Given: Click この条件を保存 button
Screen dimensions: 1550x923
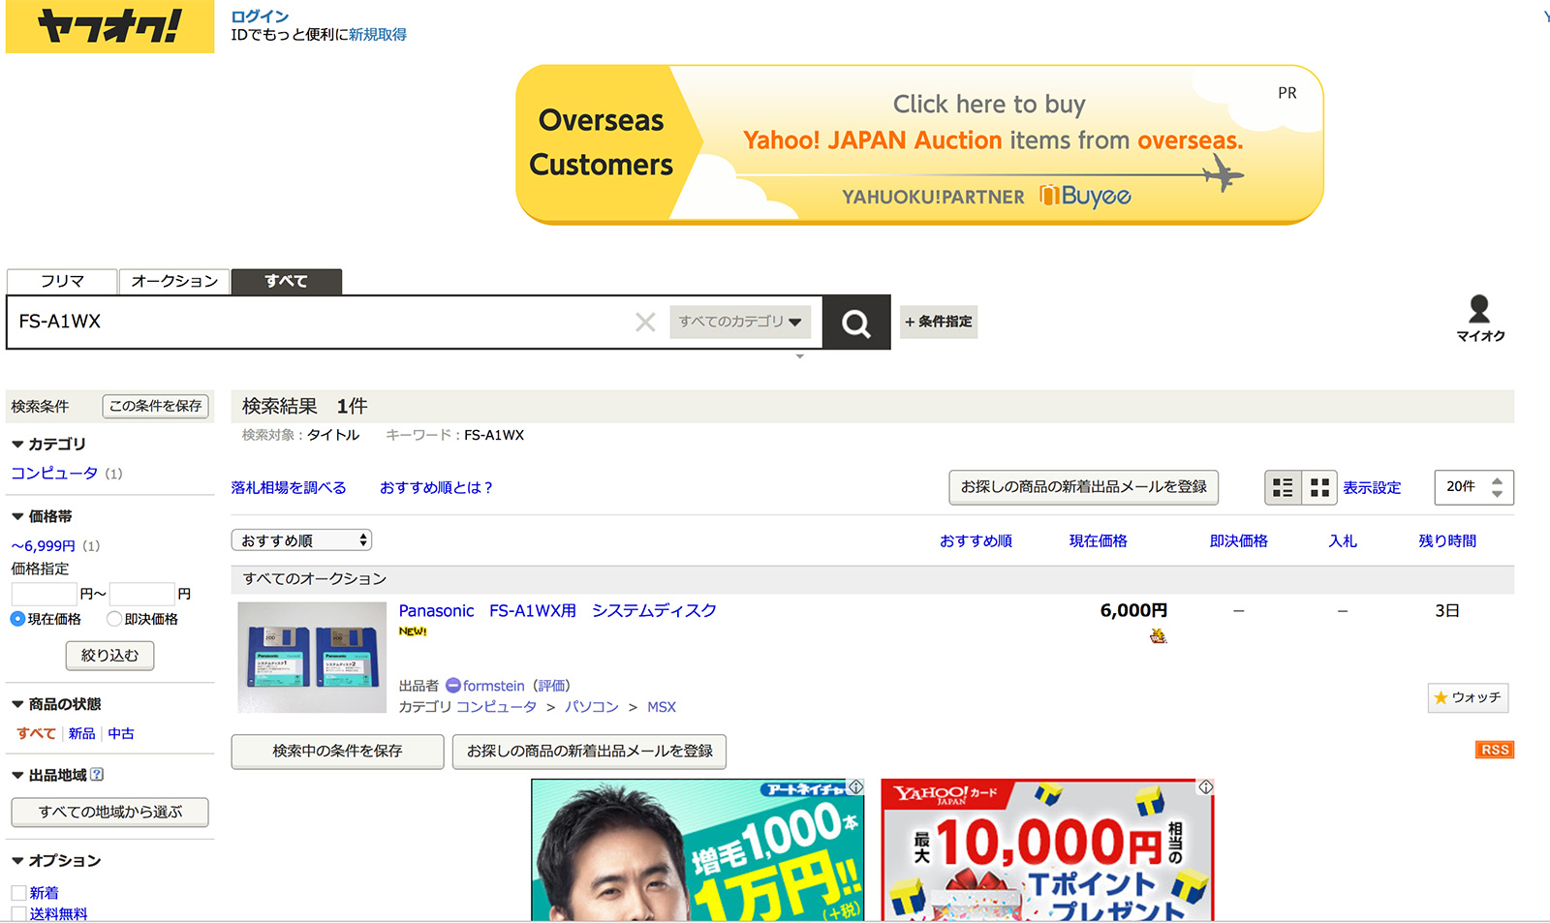Looking at the screenshot, I should (155, 407).
